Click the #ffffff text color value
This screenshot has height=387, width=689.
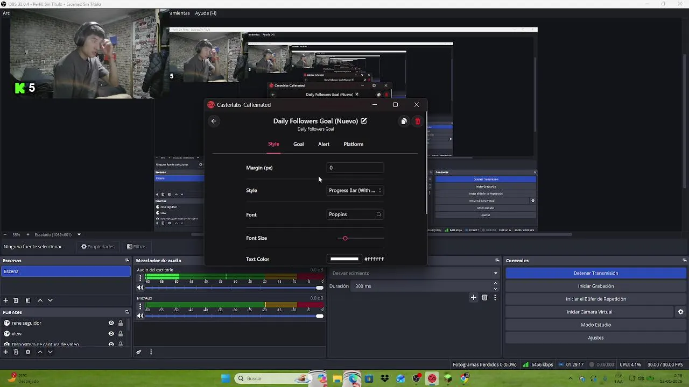pos(374,259)
